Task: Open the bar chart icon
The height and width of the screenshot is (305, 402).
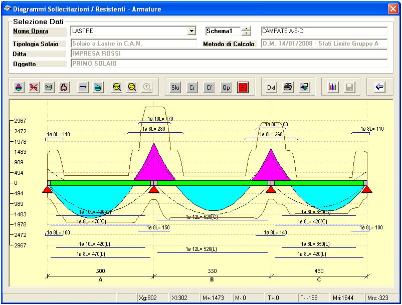Action: click(333, 87)
